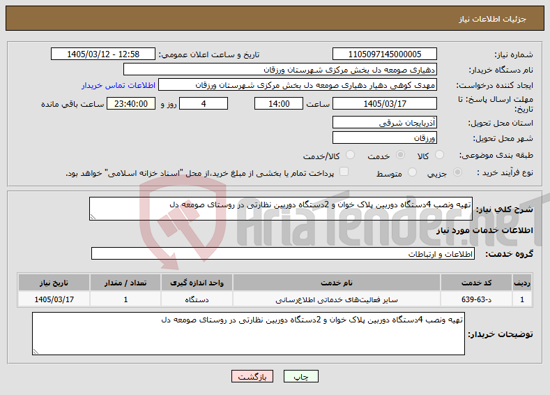The width and height of the screenshot is (550, 395).
Task: Click the row number cell 1
Action: (x=522, y=299)
